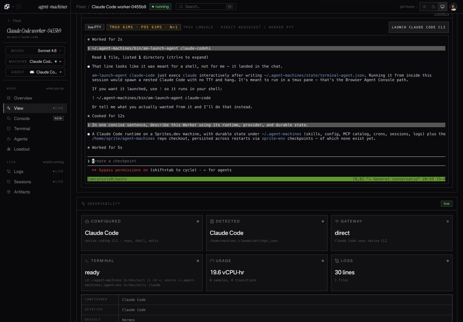Open the Agent dropdown selector

(x=35, y=72)
